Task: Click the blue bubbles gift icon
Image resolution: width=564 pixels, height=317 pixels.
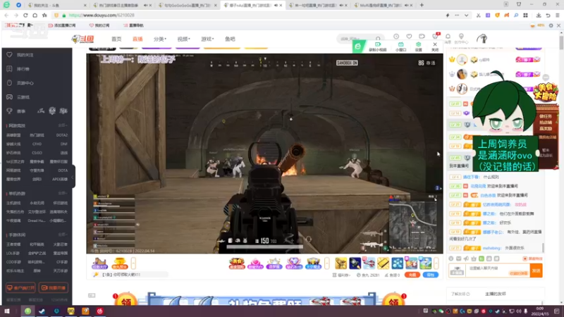Action: pyautogui.click(x=397, y=263)
